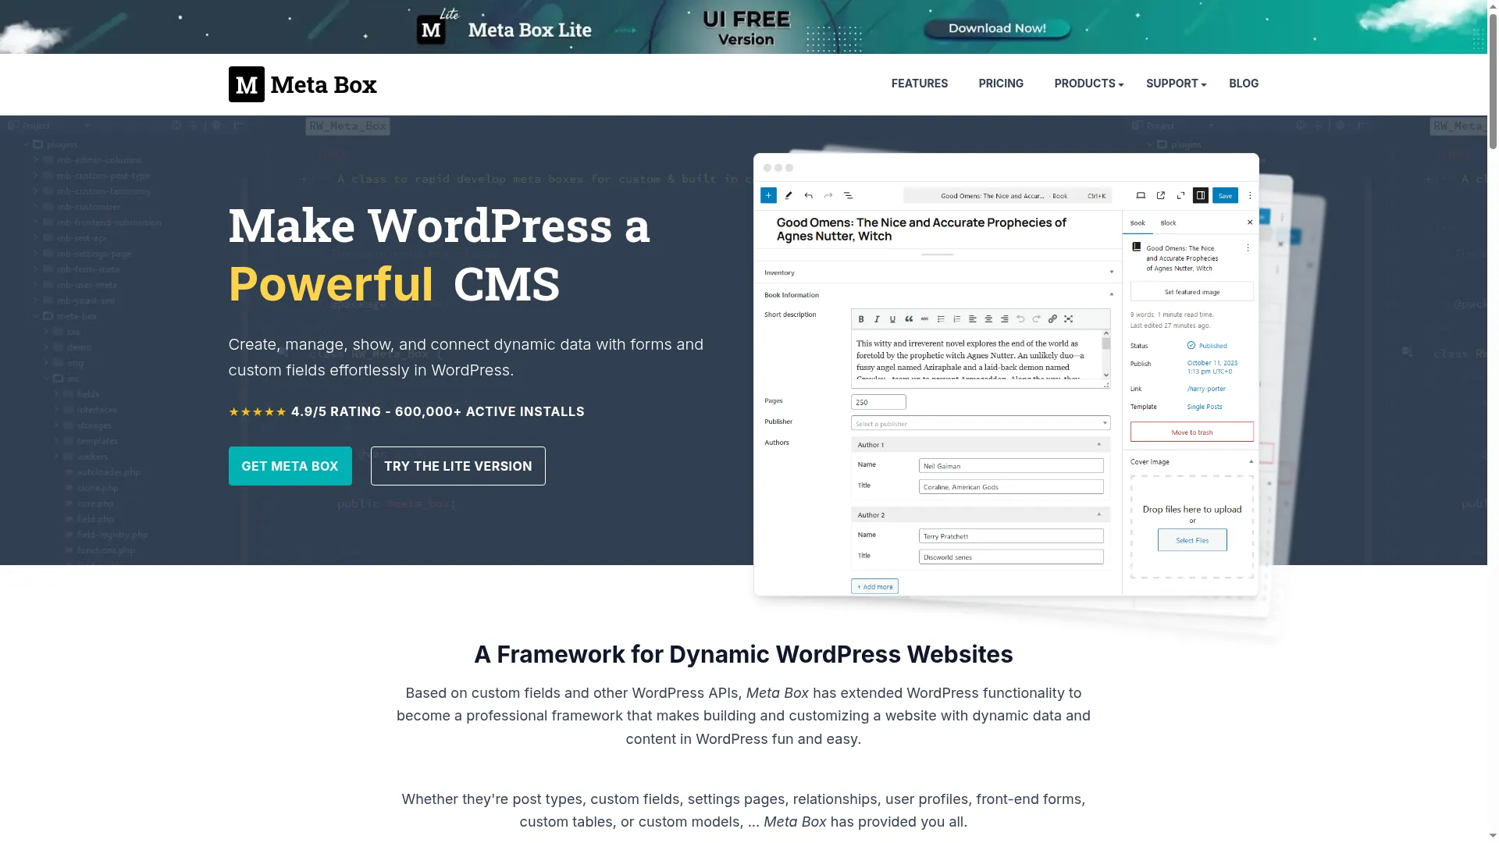This screenshot has width=1499, height=843.
Task: Open the Products dropdown menu
Action: tap(1088, 84)
